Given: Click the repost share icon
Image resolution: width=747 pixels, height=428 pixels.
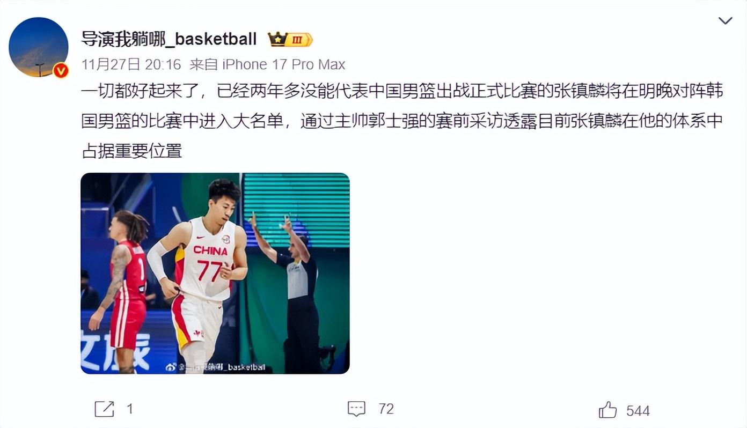Looking at the screenshot, I should point(104,409).
